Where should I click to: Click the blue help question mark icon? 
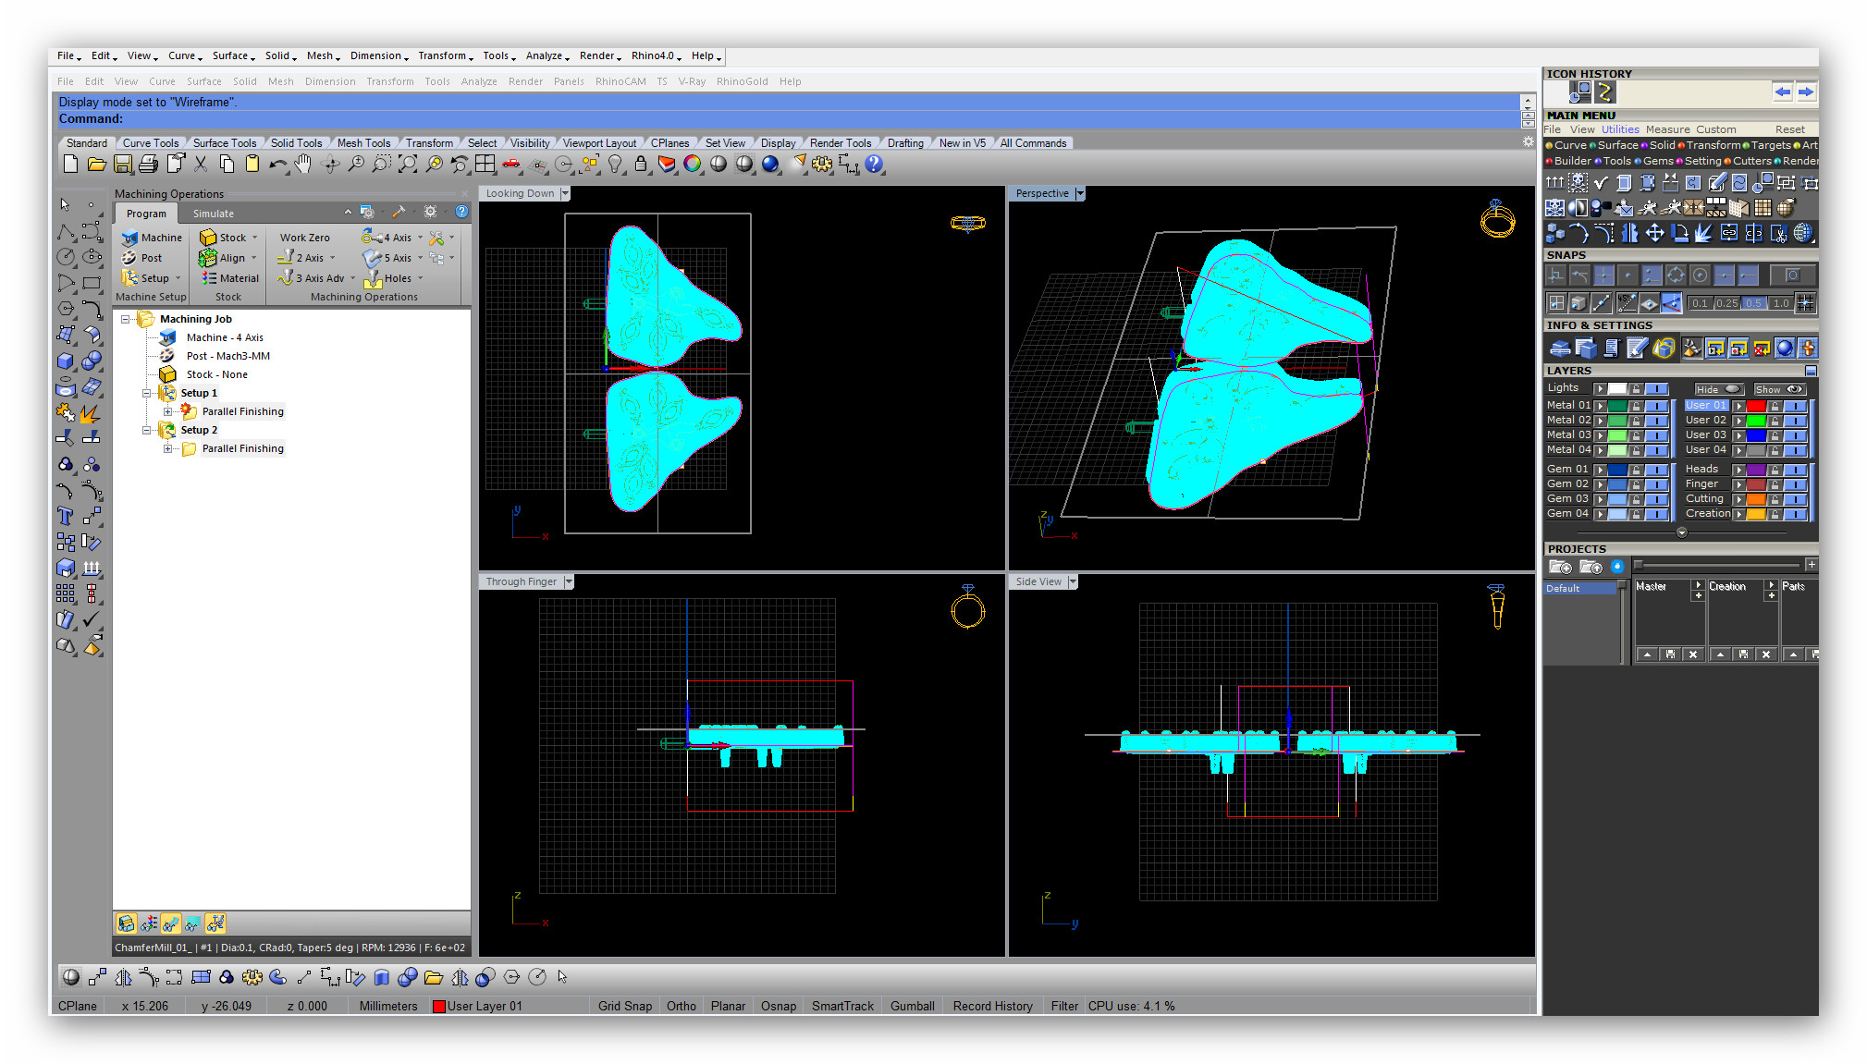[x=874, y=165]
